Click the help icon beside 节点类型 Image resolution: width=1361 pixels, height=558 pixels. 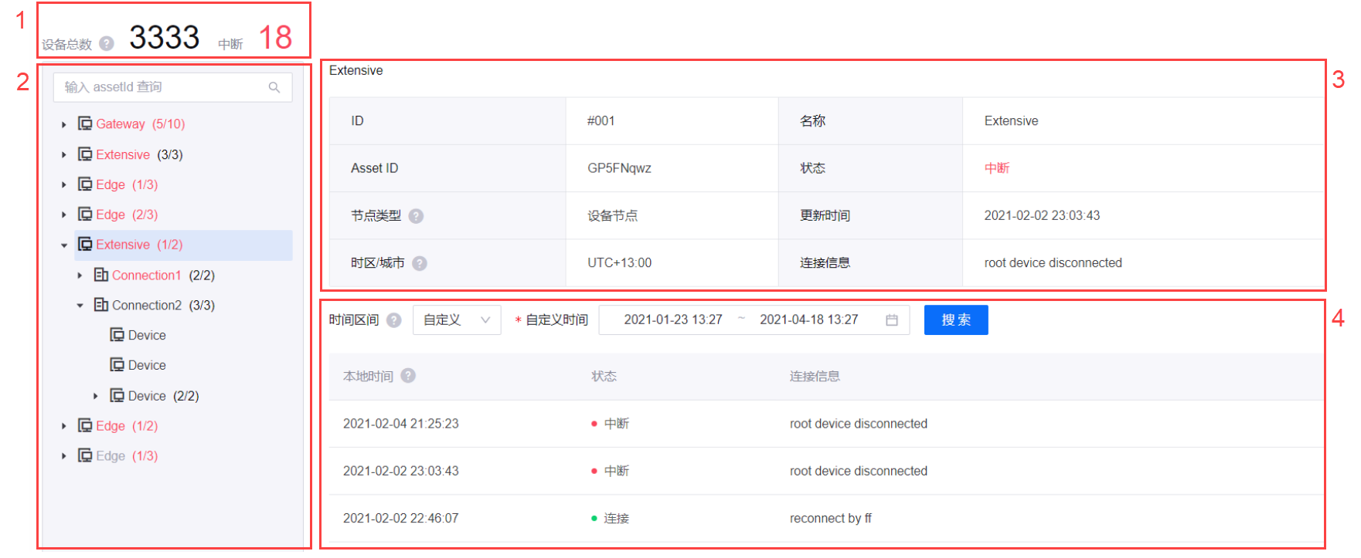coord(416,216)
